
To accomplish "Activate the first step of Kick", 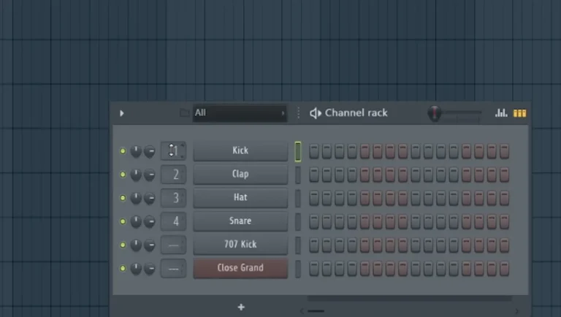I will [314, 151].
